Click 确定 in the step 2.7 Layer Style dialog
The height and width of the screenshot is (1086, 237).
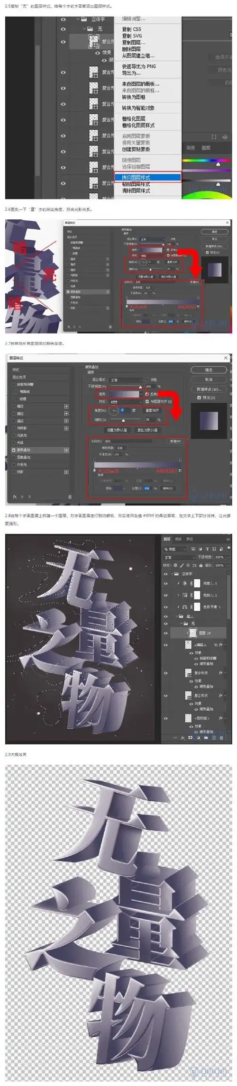(210, 370)
